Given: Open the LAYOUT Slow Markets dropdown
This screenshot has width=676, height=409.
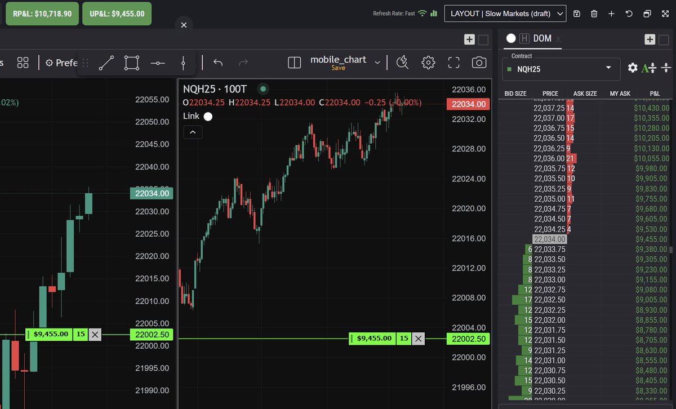Looking at the screenshot, I should (x=505, y=14).
